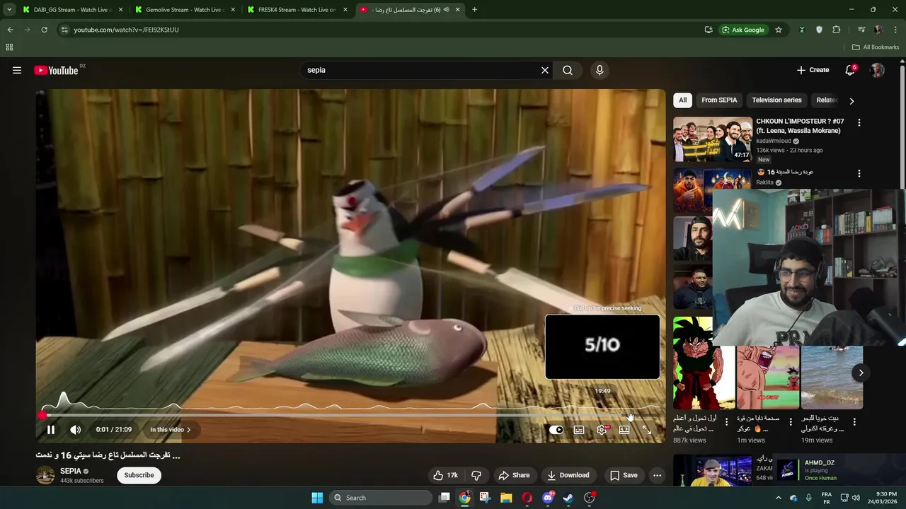Open the Chrome apps grid

(x=9, y=47)
